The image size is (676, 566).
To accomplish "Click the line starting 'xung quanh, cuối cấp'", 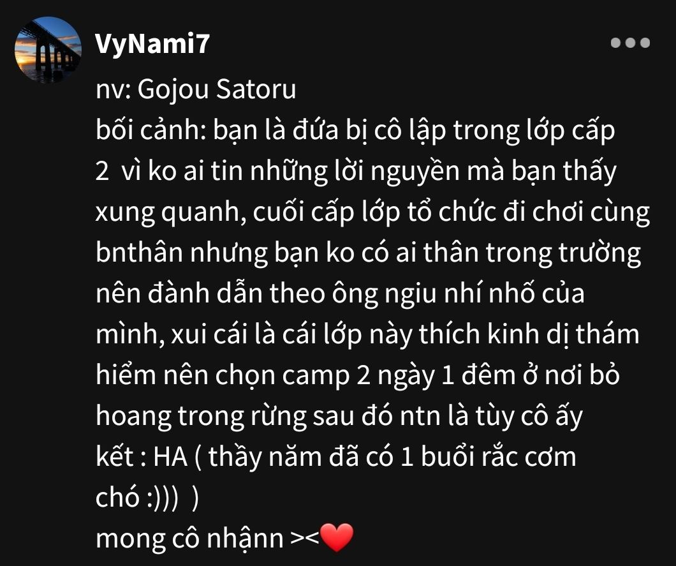I will click(x=372, y=212).
